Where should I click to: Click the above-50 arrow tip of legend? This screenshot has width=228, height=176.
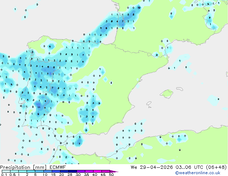coord(114,171)
